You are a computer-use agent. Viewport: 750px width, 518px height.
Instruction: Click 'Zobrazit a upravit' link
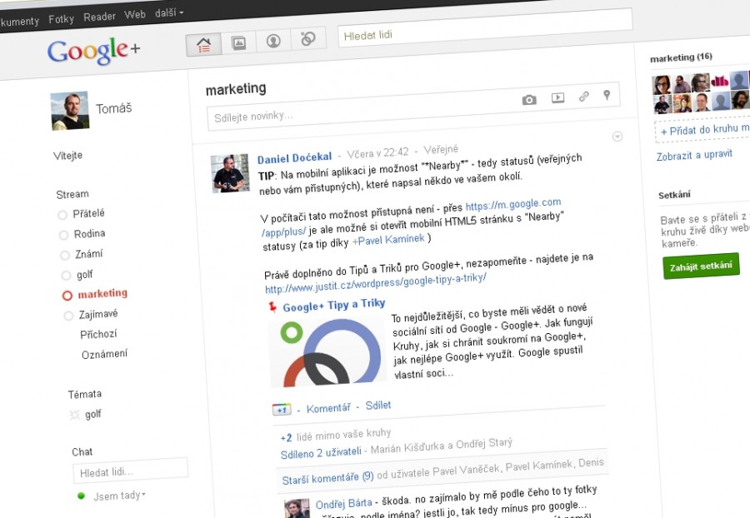(694, 155)
